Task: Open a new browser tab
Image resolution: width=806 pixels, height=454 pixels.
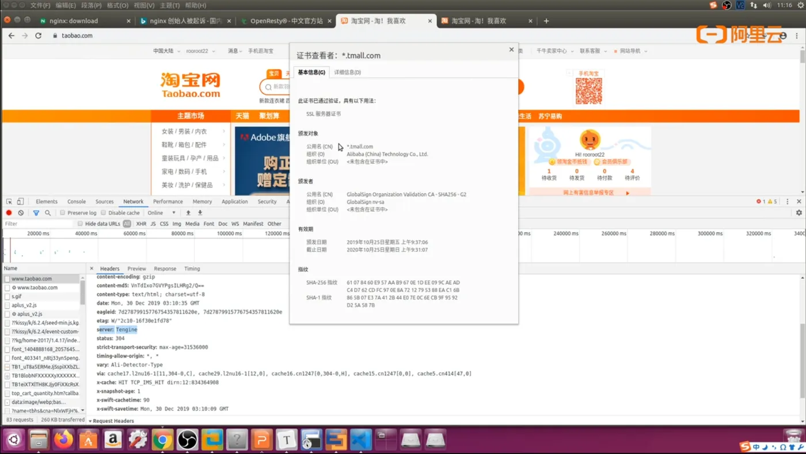Action: (546, 21)
